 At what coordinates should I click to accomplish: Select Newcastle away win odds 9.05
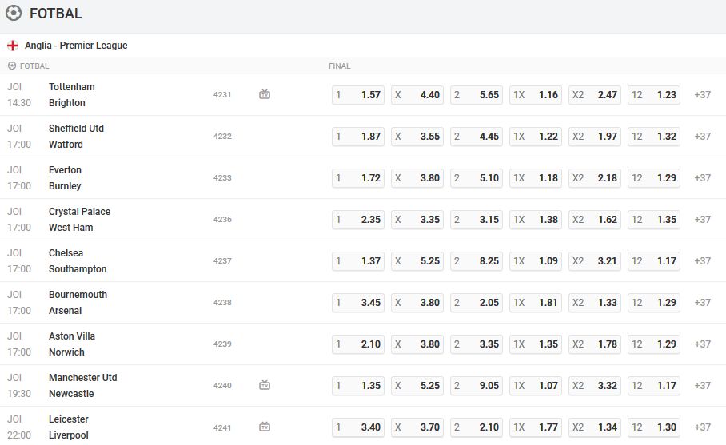click(x=477, y=385)
